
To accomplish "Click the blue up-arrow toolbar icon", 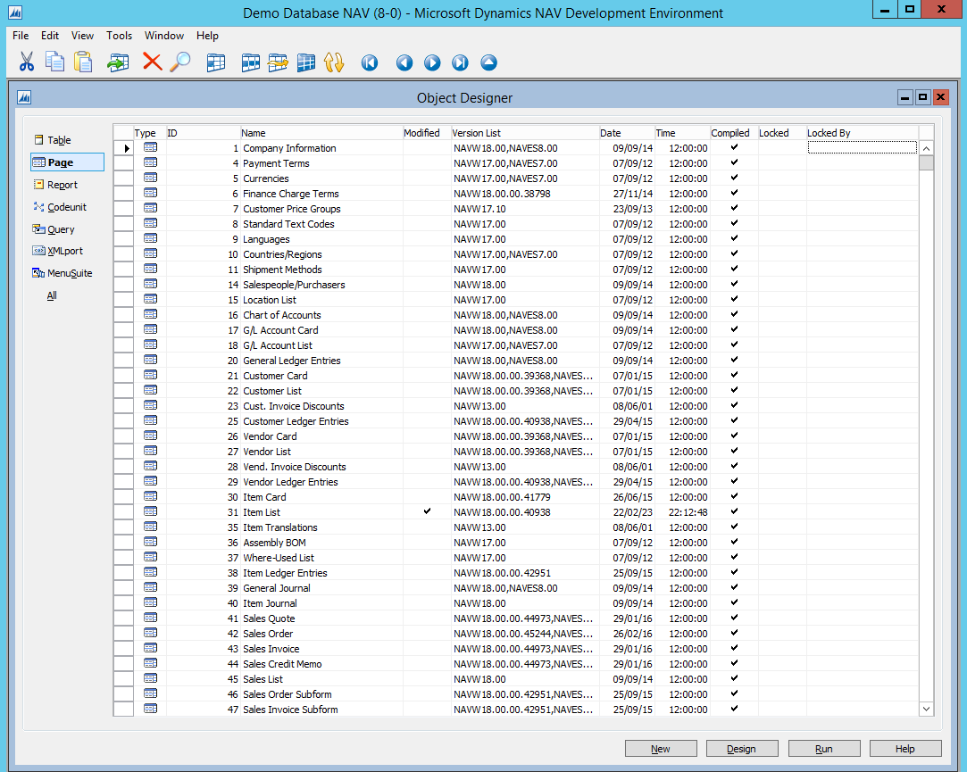I will (489, 62).
